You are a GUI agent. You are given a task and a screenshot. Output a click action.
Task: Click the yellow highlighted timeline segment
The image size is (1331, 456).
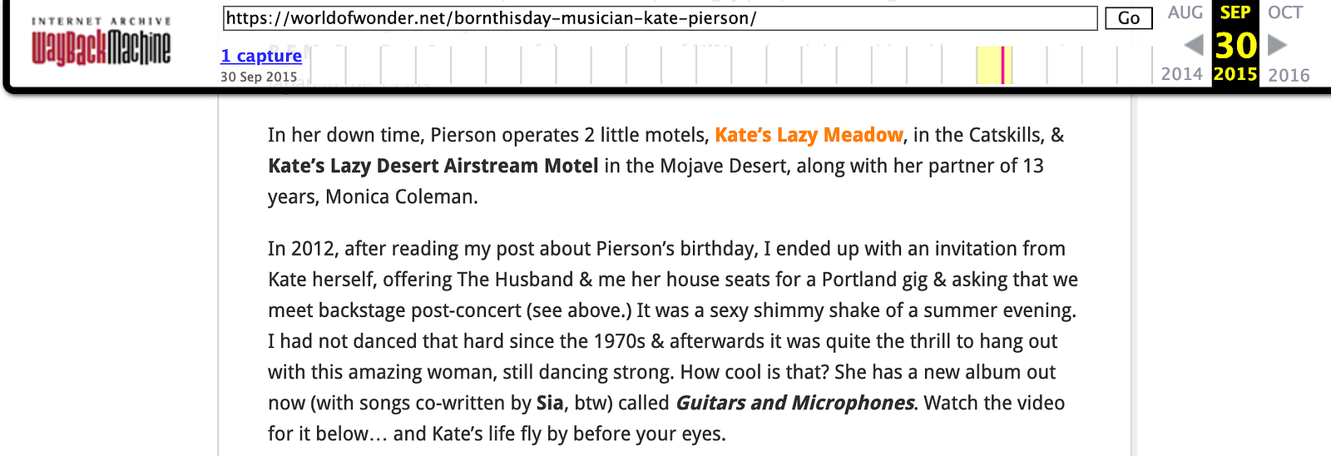[988, 65]
